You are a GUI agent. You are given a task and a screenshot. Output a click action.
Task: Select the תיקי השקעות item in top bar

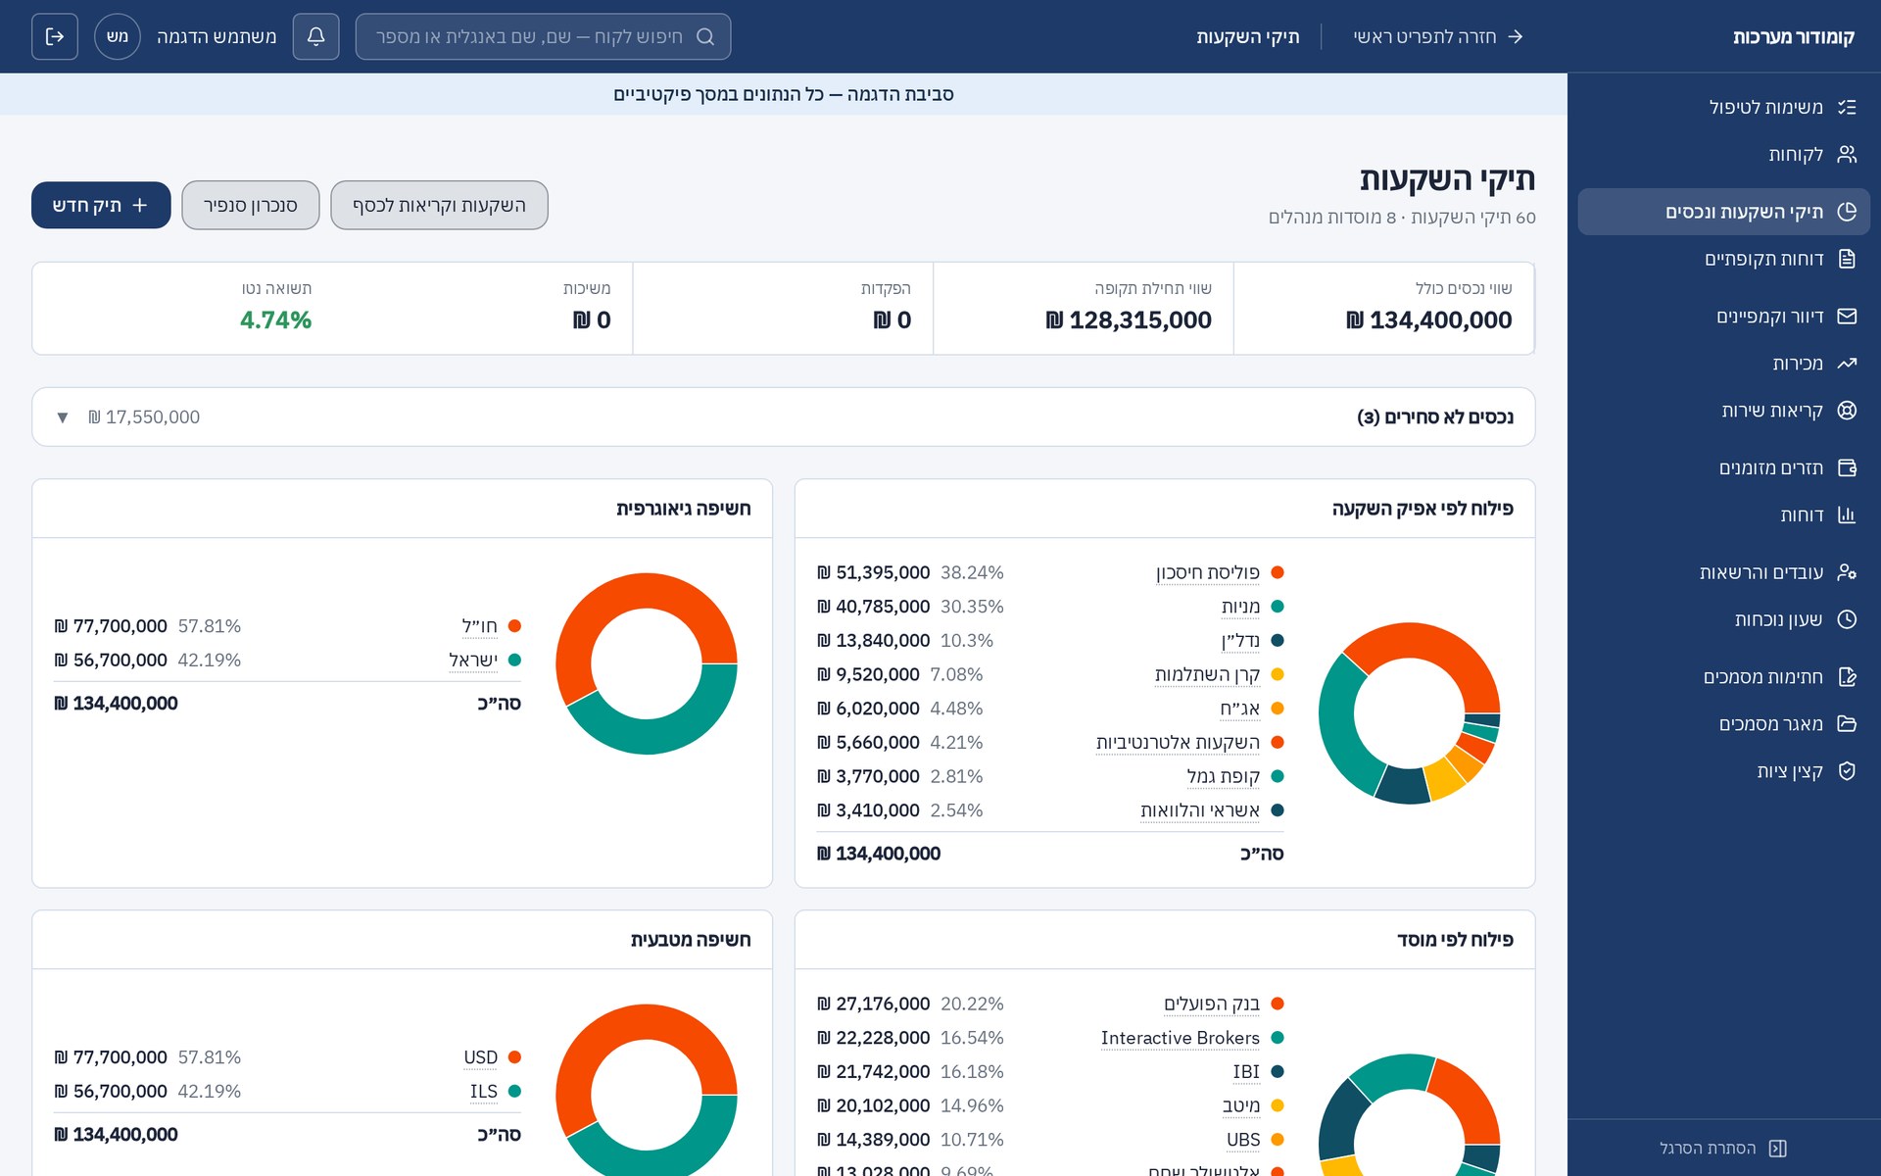[x=1247, y=36]
